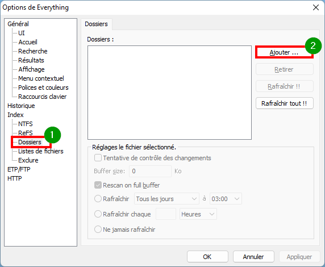This screenshot has height=267, width=325.
Task: Click the Rafraîchir chaque interval field
Action: point(166,214)
